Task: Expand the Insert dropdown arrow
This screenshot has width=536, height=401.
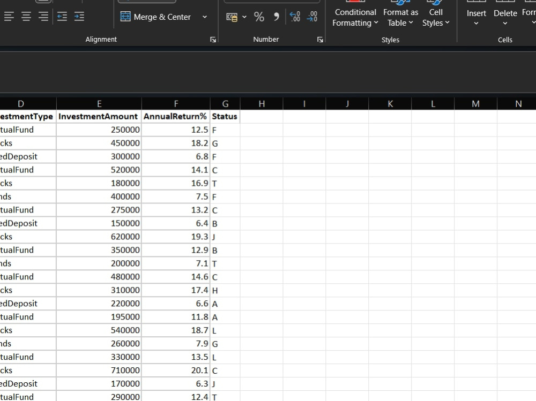Action: coord(476,24)
